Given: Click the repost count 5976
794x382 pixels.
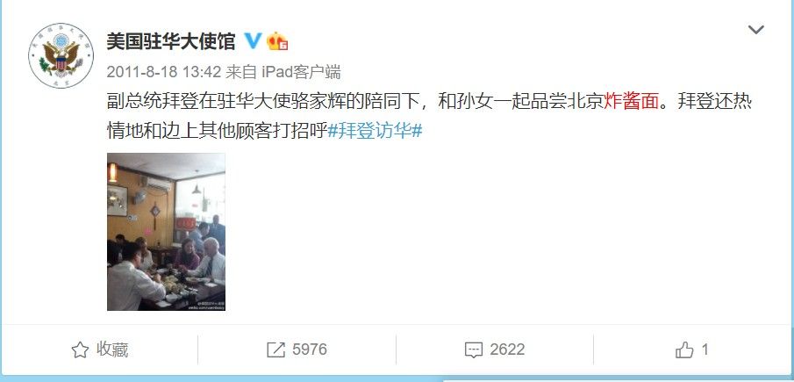Looking at the screenshot, I should [x=310, y=350].
